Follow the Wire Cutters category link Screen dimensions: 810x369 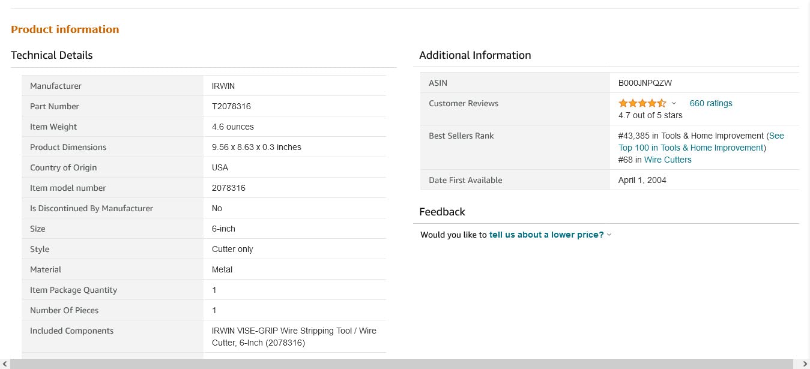667,160
